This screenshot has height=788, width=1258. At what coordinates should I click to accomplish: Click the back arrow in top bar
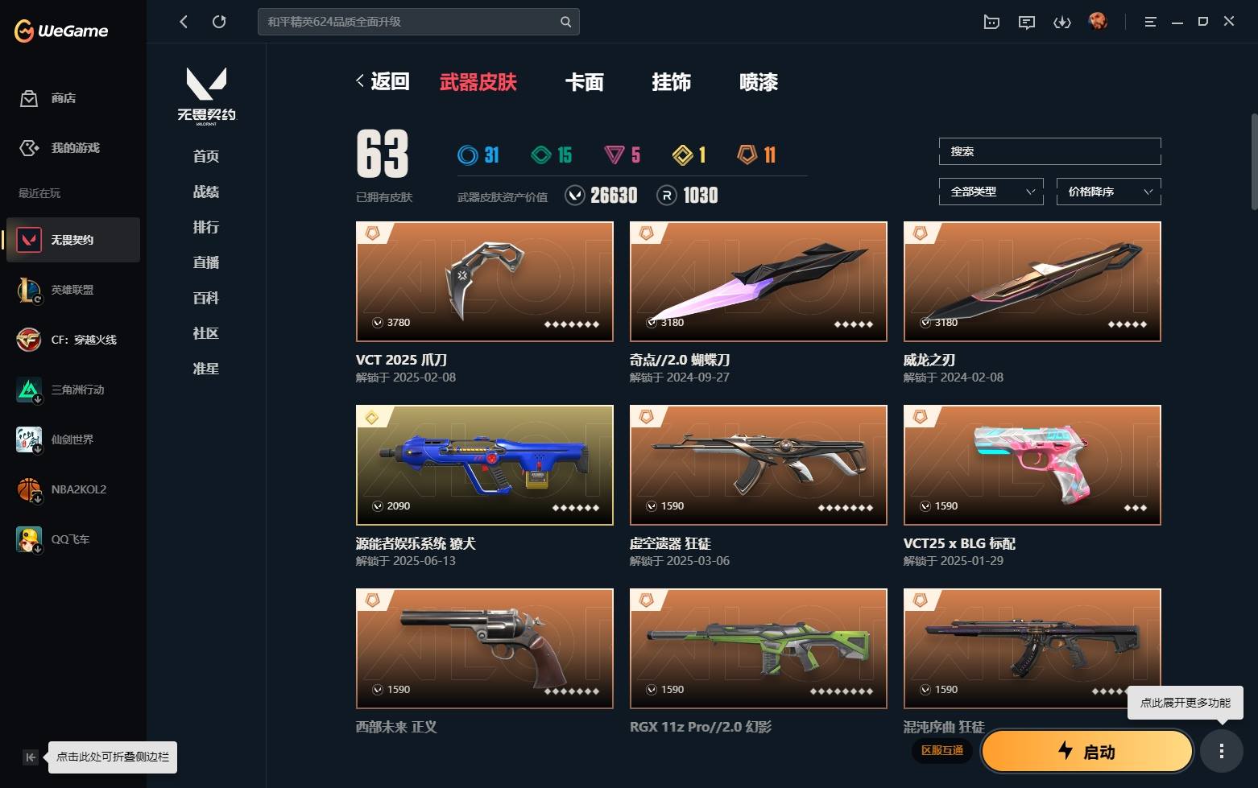pos(184,22)
